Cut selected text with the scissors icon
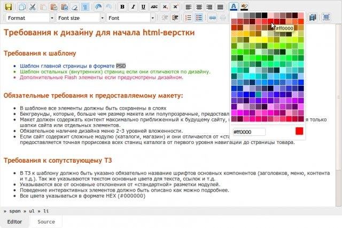 tap(33, 7)
